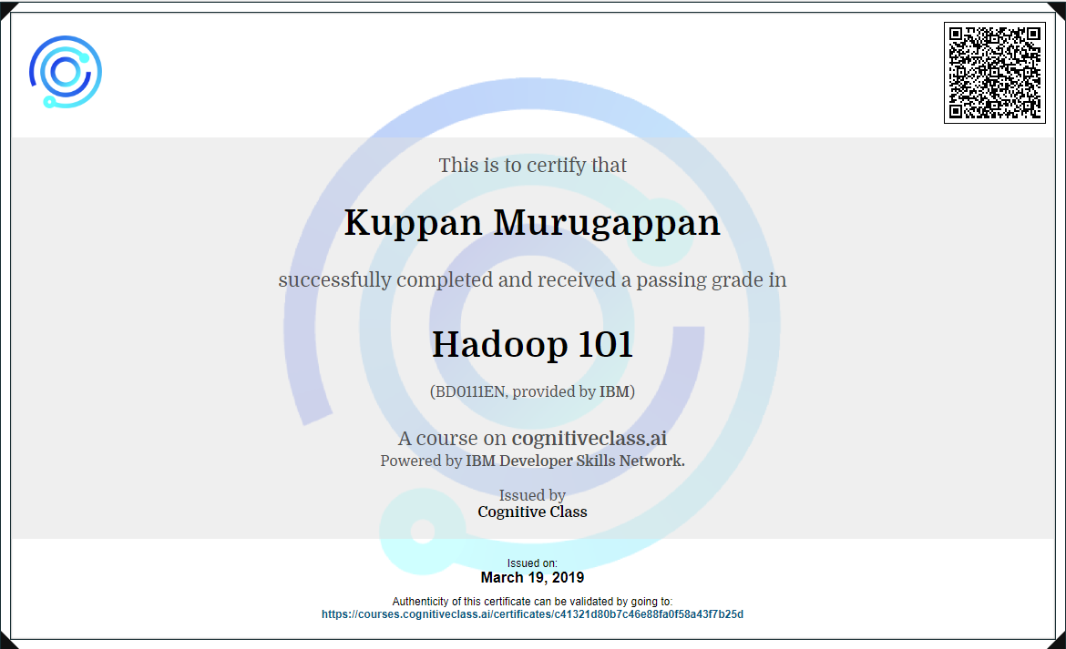The height and width of the screenshot is (649, 1066).
Task: Click the '(BD0111EN, provided by IBM)' line
Action: (532, 391)
